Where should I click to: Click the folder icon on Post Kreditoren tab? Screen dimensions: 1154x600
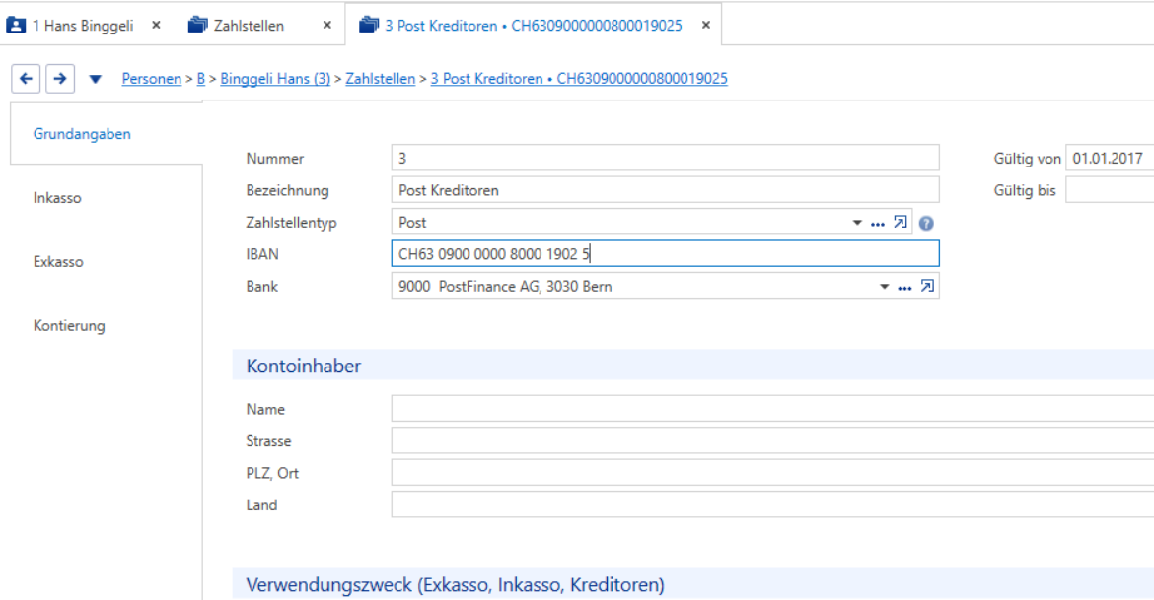click(369, 25)
